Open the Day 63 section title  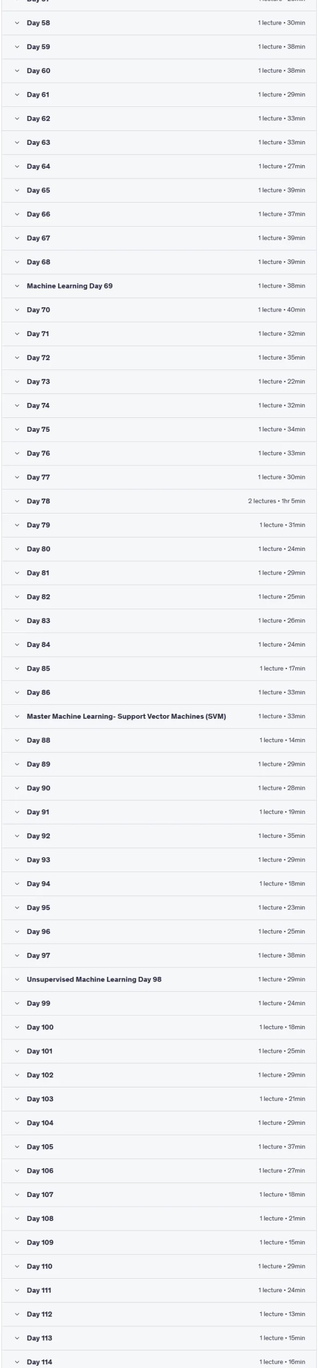pyautogui.click(x=38, y=143)
